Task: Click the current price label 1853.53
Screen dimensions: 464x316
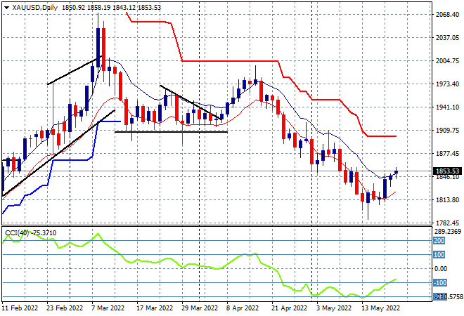Action: tap(447, 171)
